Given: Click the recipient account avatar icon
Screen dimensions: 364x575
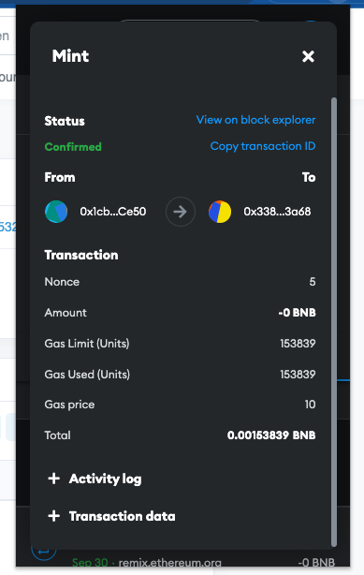Looking at the screenshot, I should point(220,212).
